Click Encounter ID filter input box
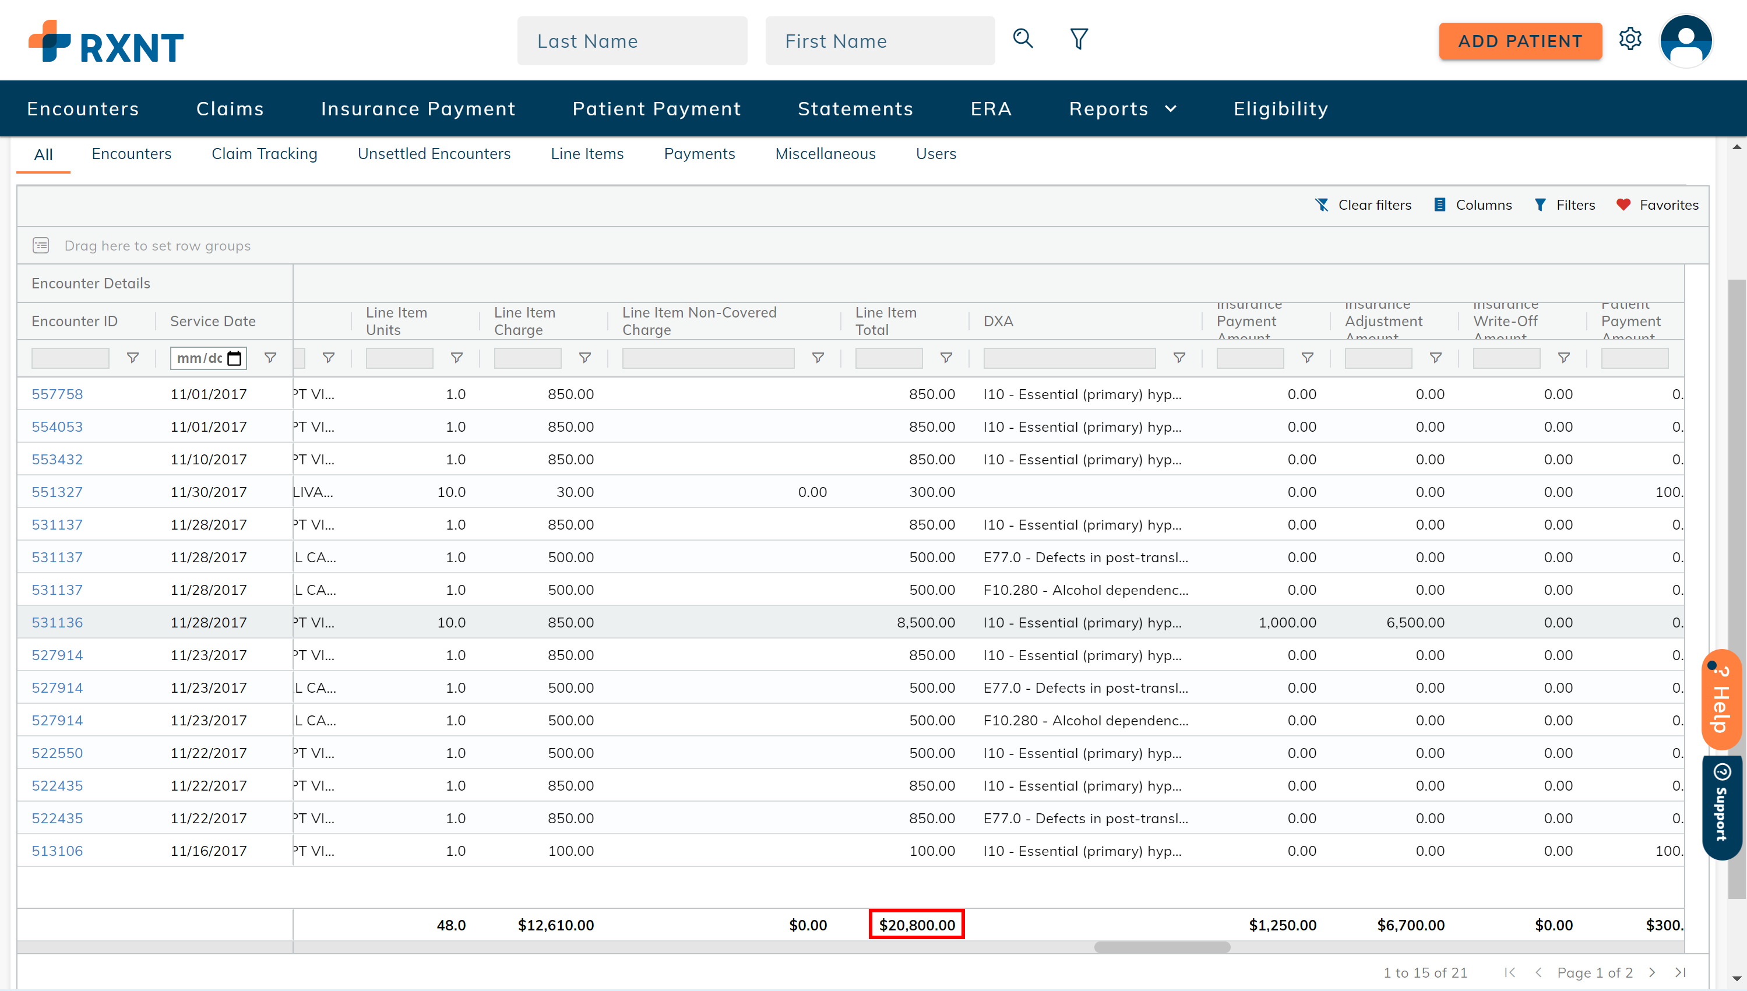 [x=70, y=358]
